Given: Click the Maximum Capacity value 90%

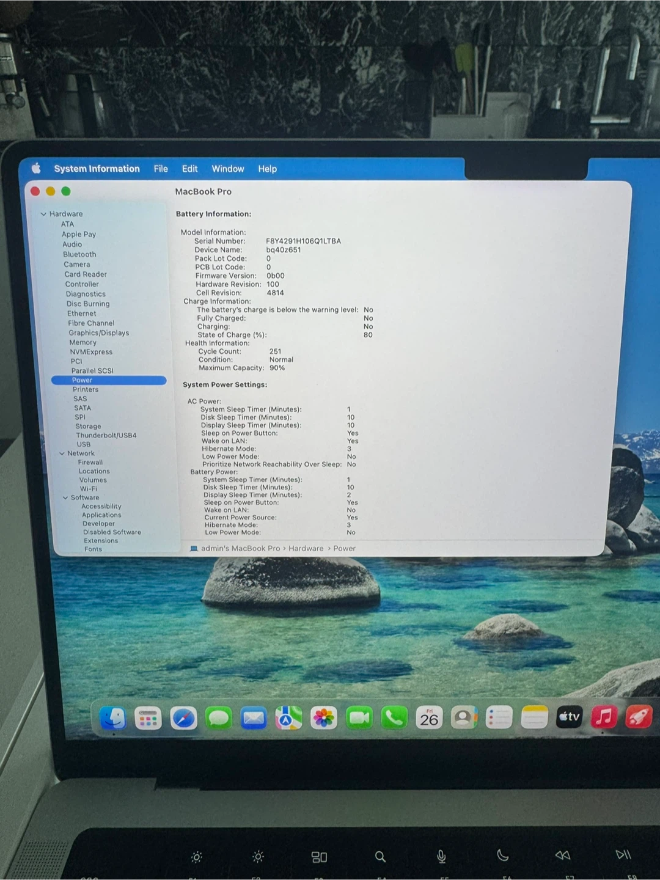Looking at the screenshot, I should coord(277,368).
